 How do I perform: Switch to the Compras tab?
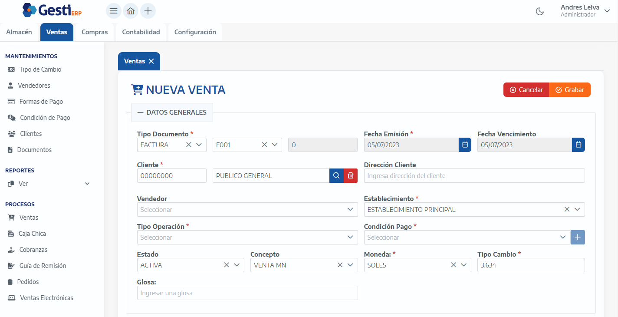coord(95,32)
